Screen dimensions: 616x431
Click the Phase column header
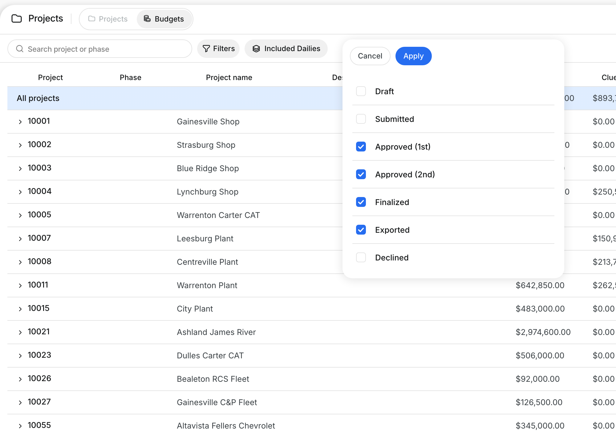coord(131,78)
